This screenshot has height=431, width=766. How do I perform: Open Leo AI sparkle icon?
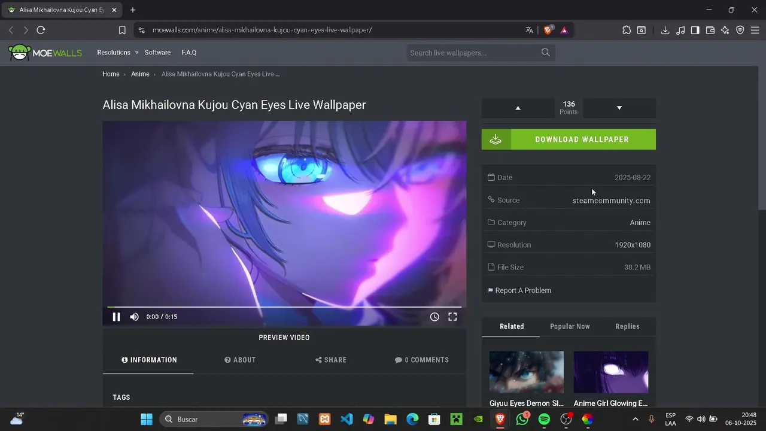[x=725, y=30]
